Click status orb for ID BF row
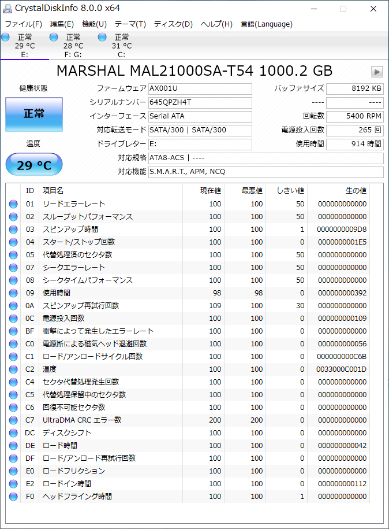Image resolution: width=389 pixels, height=529 pixels. pos(13,331)
